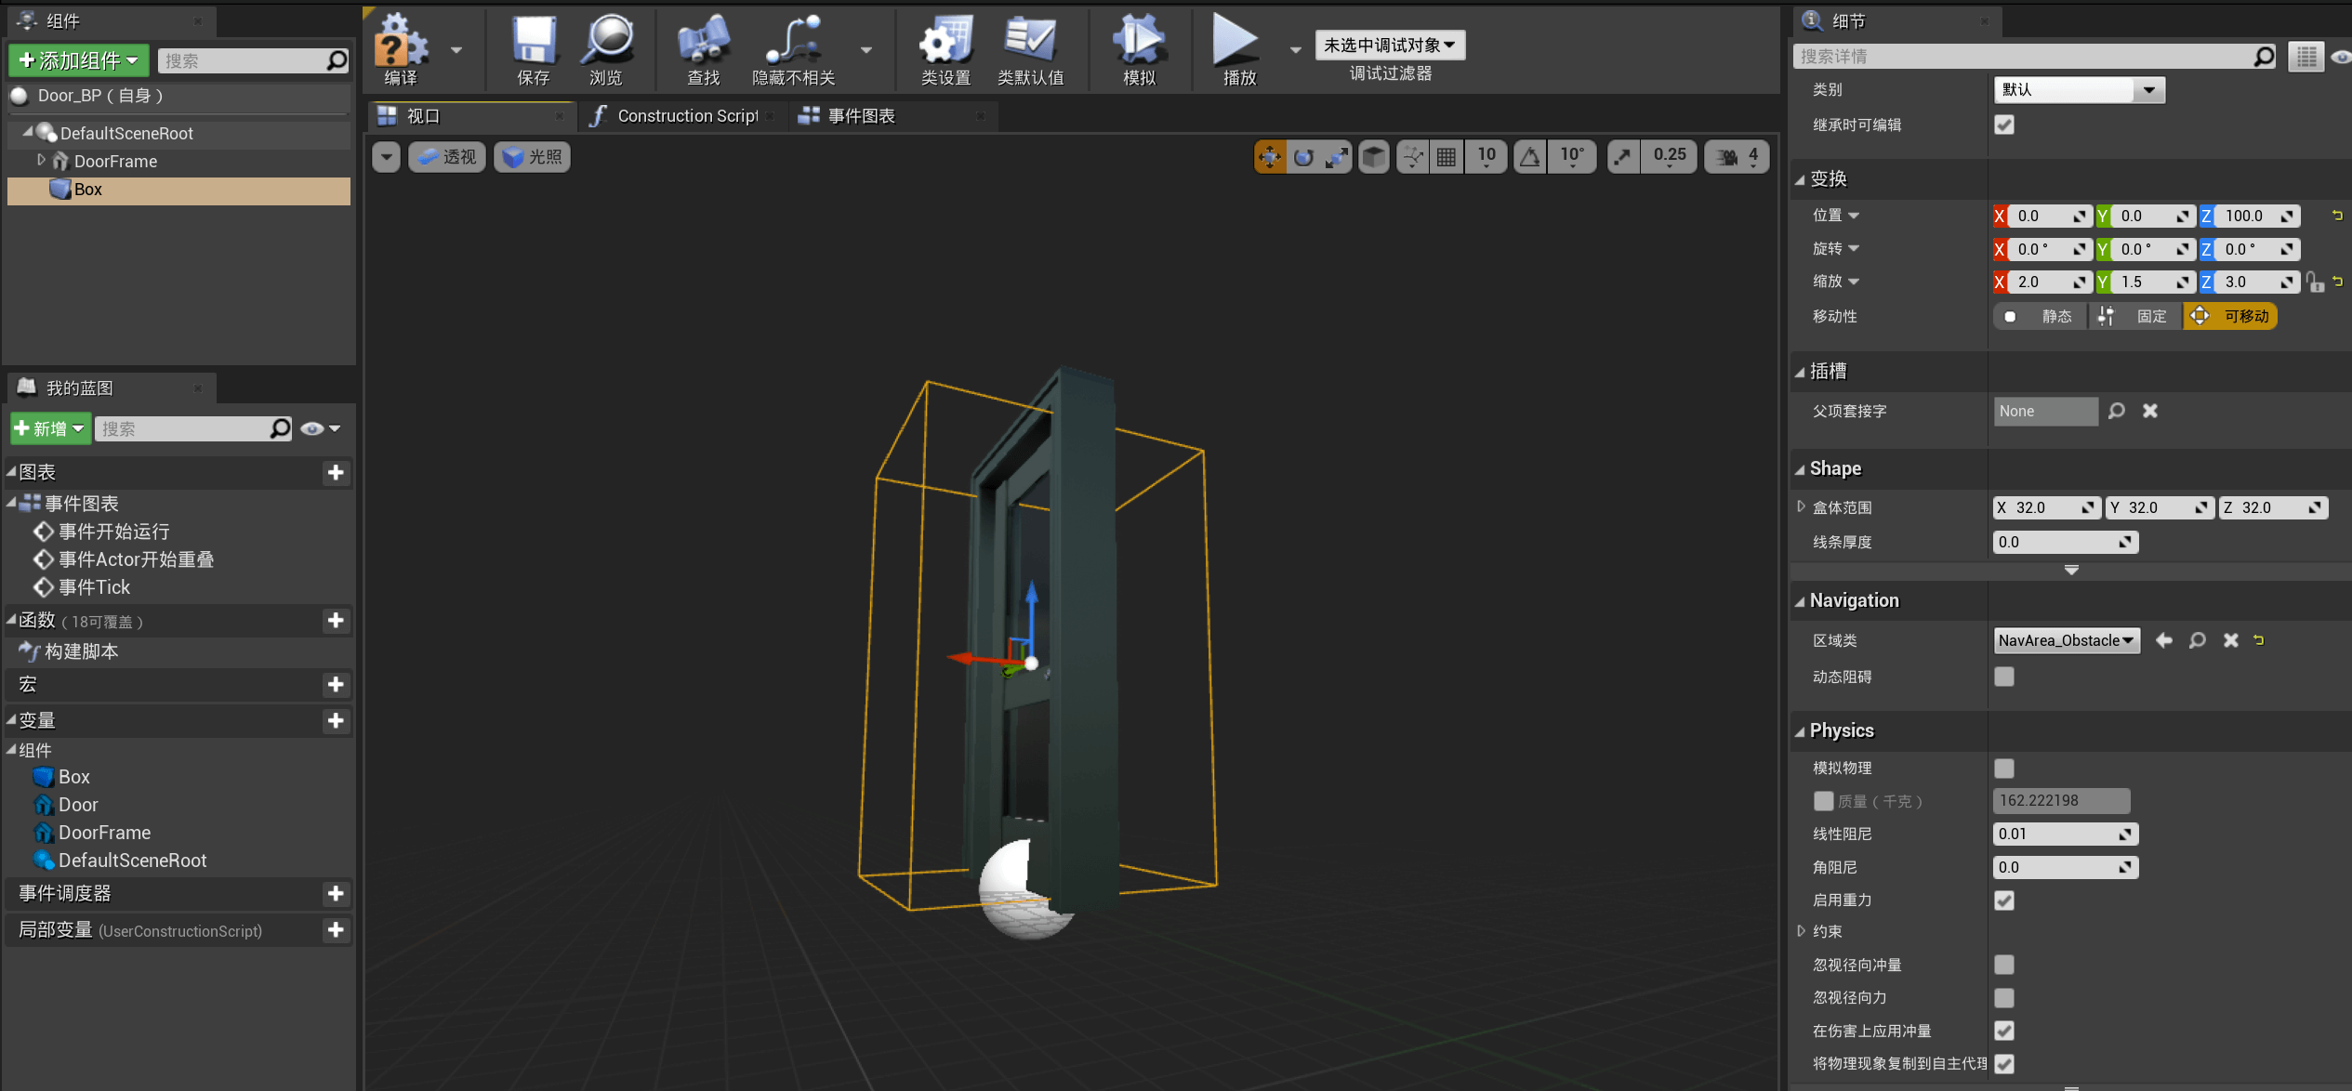Toggle surface snapping icon in viewport
This screenshot has width=2352, height=1091.
(x=1413, y=157)
